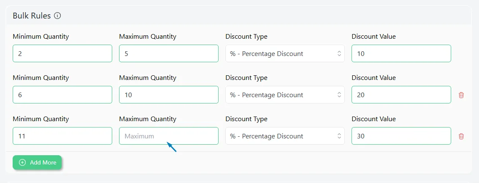Select the Maximum Quantity field containing 5

(169, 53)
